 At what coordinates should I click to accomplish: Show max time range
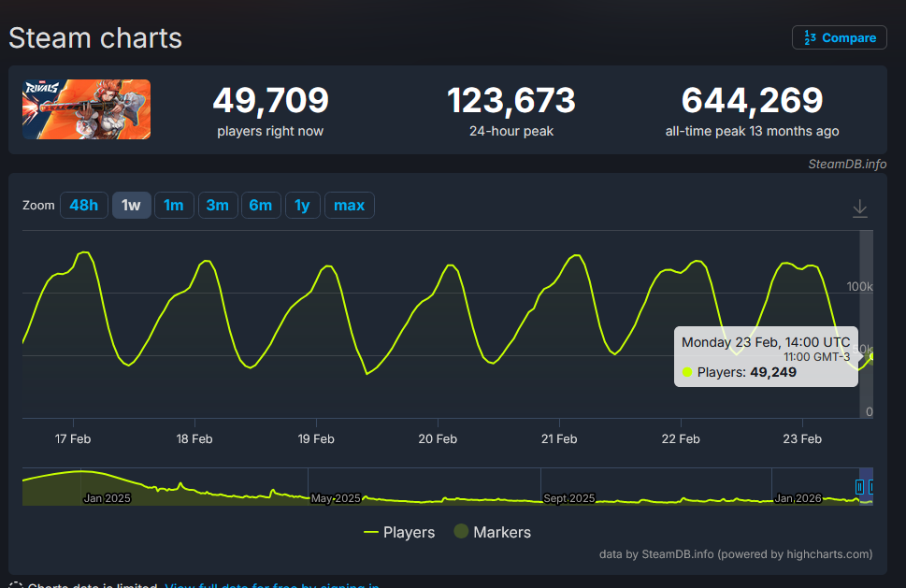coord(349,205)
